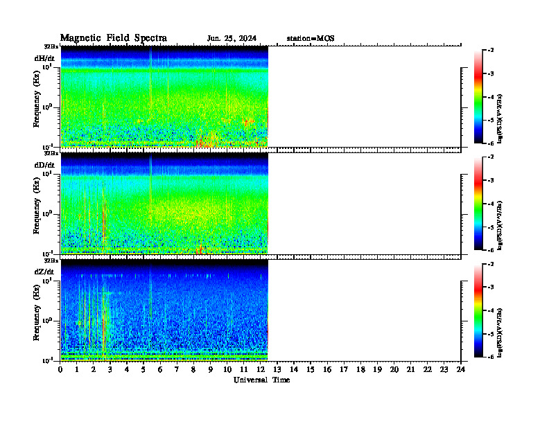Click the "station=MOS" label
The width and height of the screenshot is (549, 424).
pyautogui.click(x=311, y=39)
